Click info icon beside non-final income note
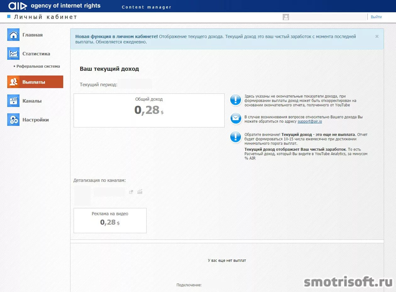 [236, 100]
